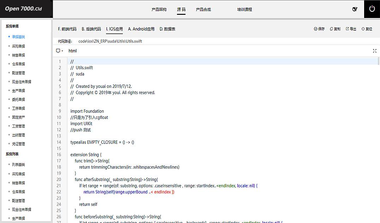
Task: Click the html language label above the editor
Action: 72,51
